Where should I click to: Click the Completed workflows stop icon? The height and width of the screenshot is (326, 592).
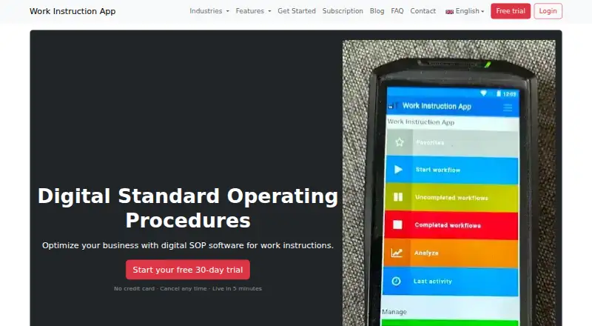pyautogui.click(x=397, y=225)
